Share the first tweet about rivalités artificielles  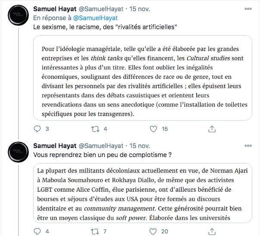tap(212, 129)
